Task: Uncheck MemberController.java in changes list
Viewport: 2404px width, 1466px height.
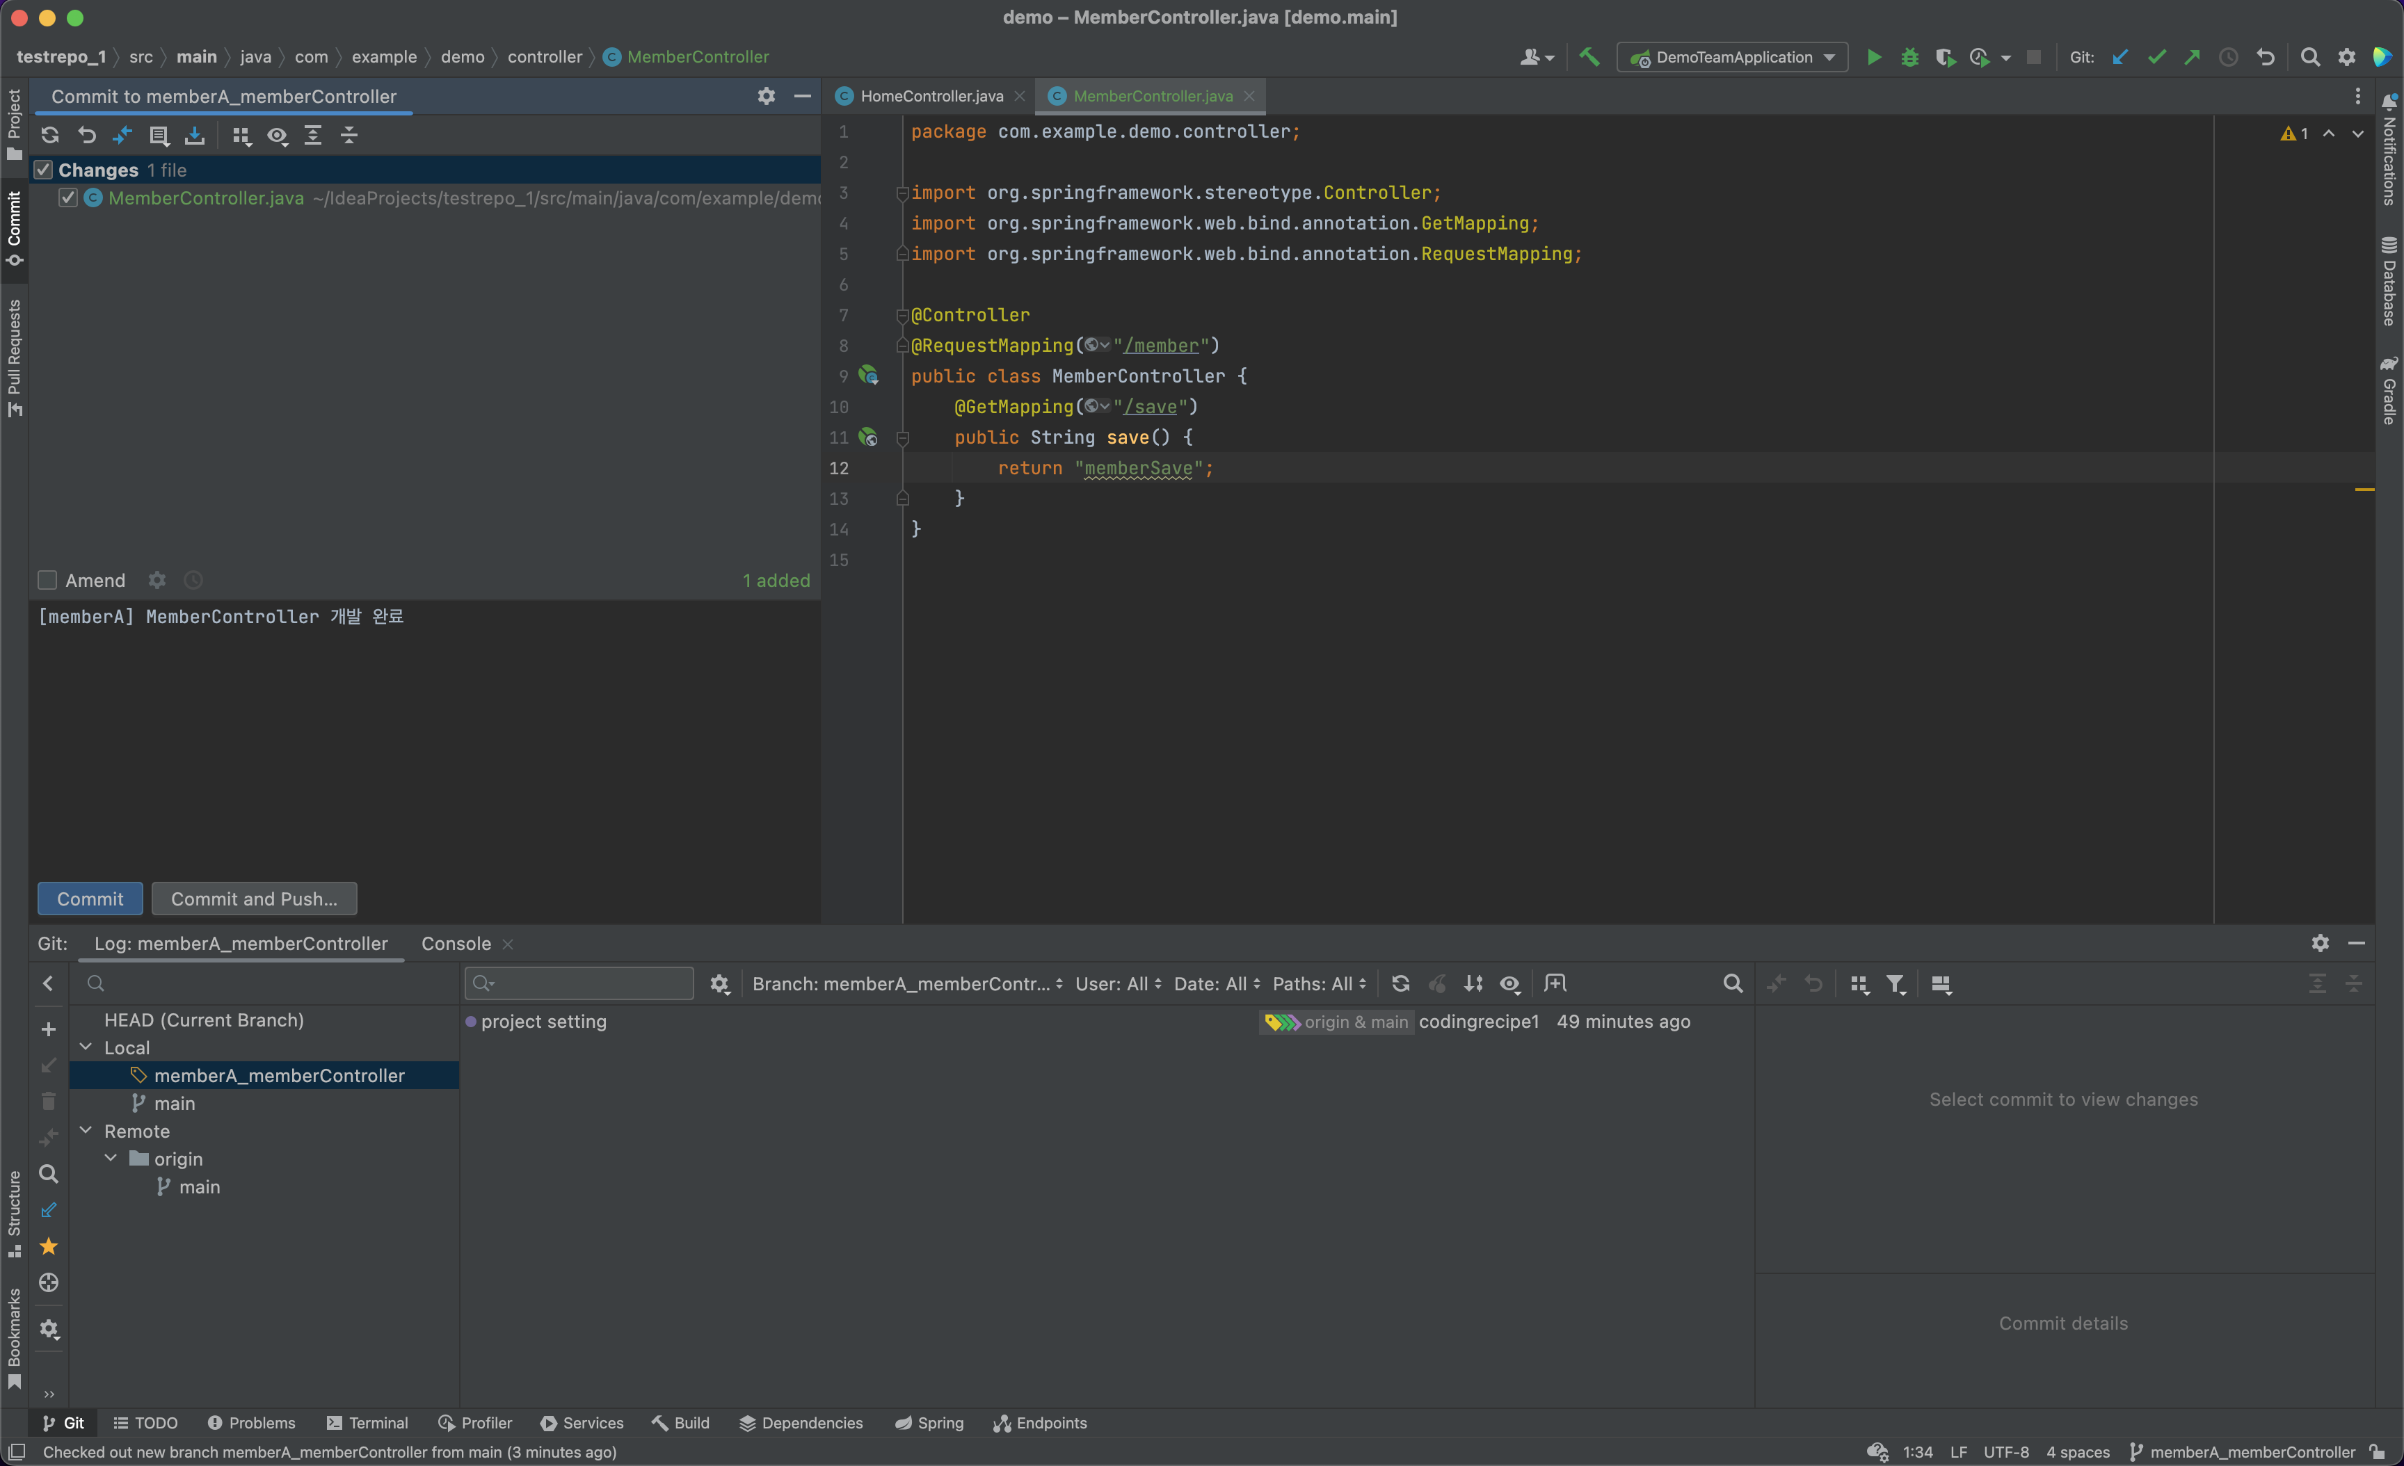Action: tap(67, 198)
